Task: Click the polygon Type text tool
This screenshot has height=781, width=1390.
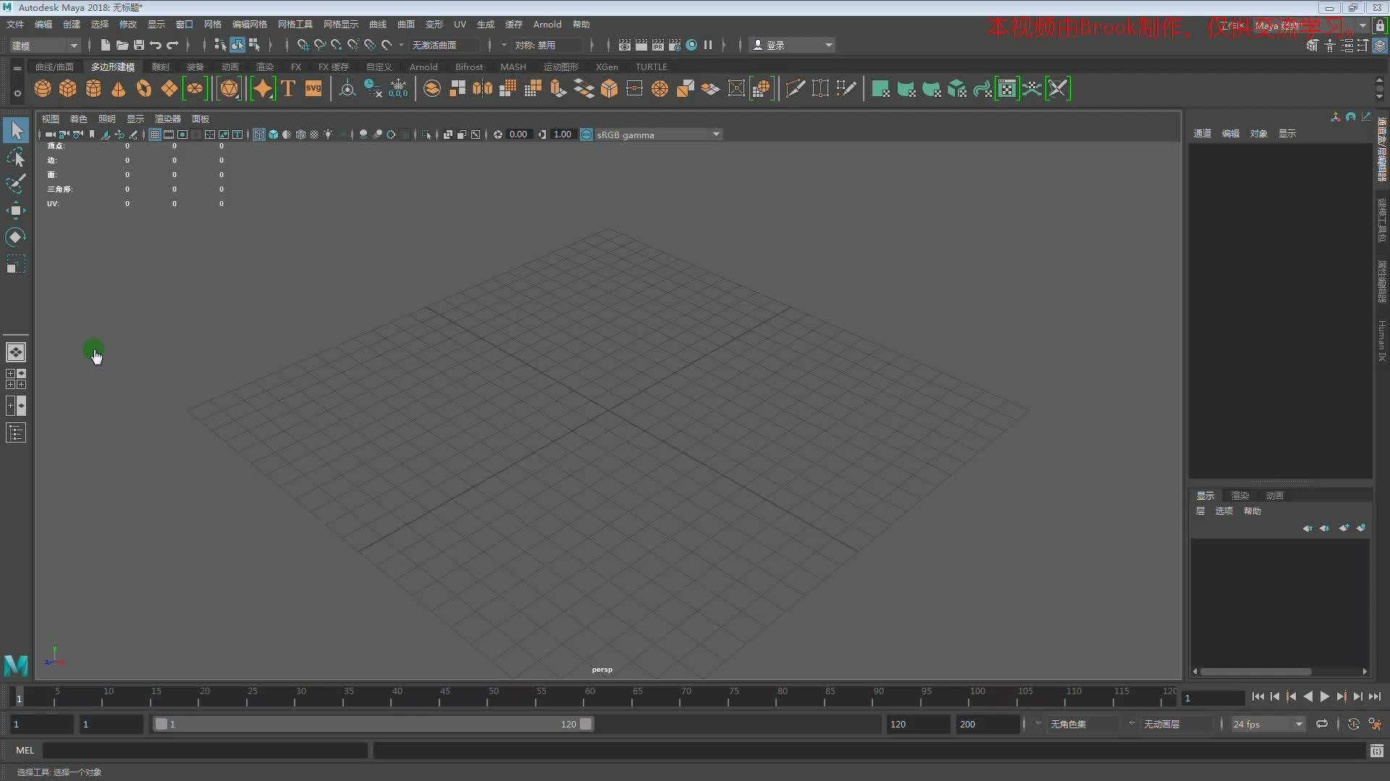Action: (x=288, y=89)
